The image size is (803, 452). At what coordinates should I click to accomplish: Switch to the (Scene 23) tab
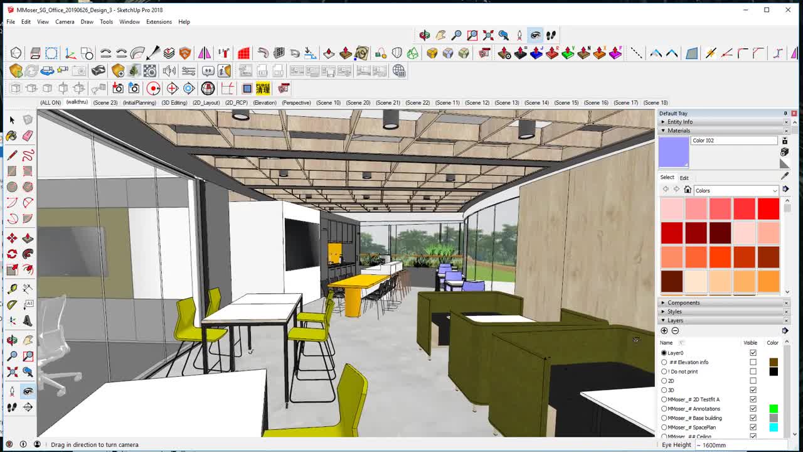(x=105, y=102)
